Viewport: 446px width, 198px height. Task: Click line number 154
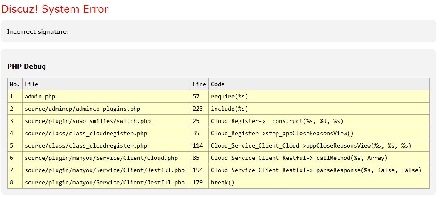[199, 170]
